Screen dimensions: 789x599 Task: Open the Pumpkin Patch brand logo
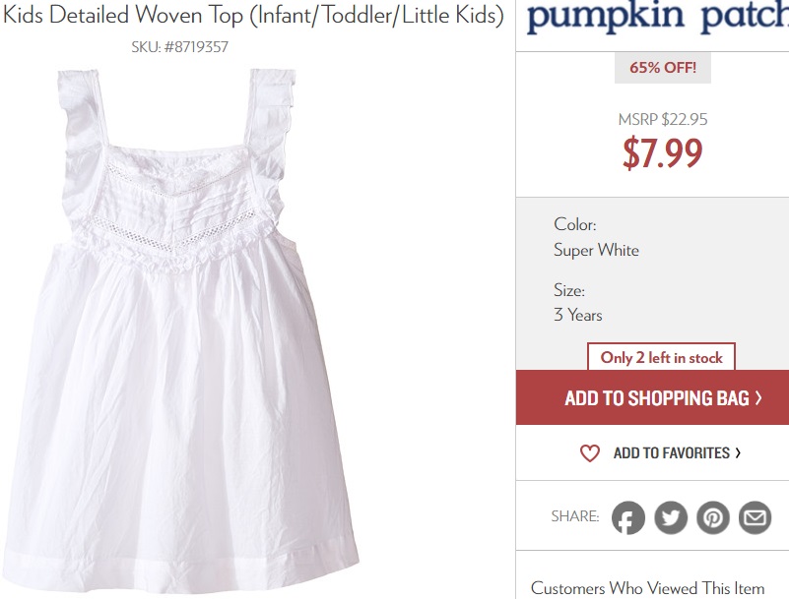tap(656, 19)
